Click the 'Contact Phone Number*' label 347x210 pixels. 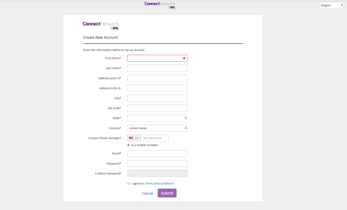(x=105, y=138)
